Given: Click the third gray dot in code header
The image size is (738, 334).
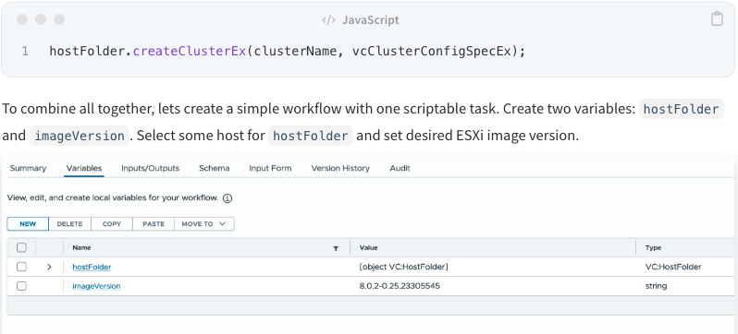Looking at the screenshot, I should 59,19.
